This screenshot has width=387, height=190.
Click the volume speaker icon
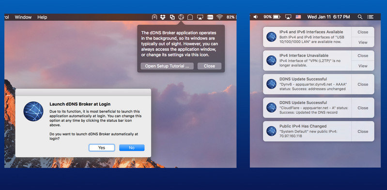coord(255,17)
